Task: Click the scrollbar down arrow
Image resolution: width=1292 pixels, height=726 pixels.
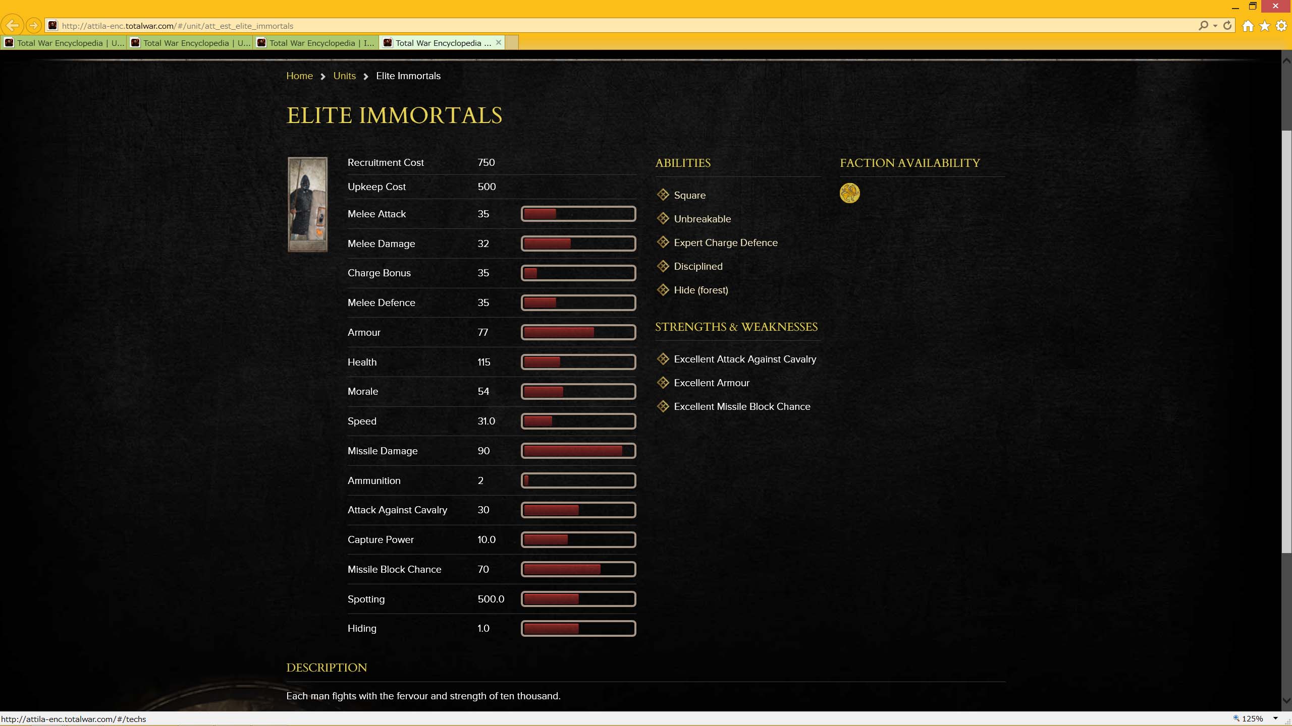Action: [1286, 700]
